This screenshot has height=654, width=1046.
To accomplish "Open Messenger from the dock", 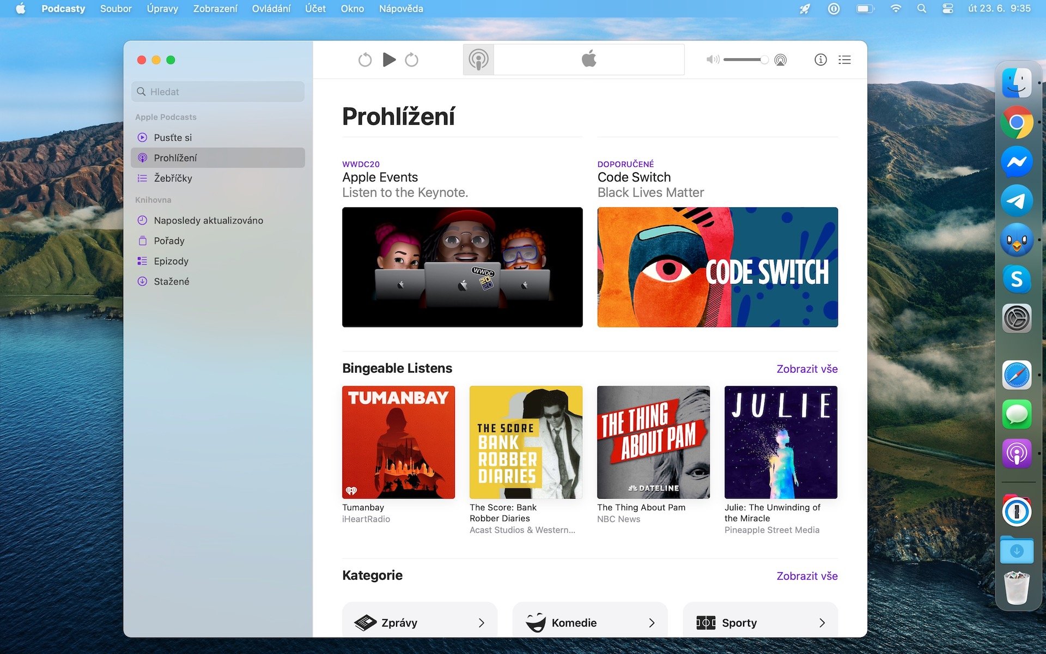I will pos(1017,162).
